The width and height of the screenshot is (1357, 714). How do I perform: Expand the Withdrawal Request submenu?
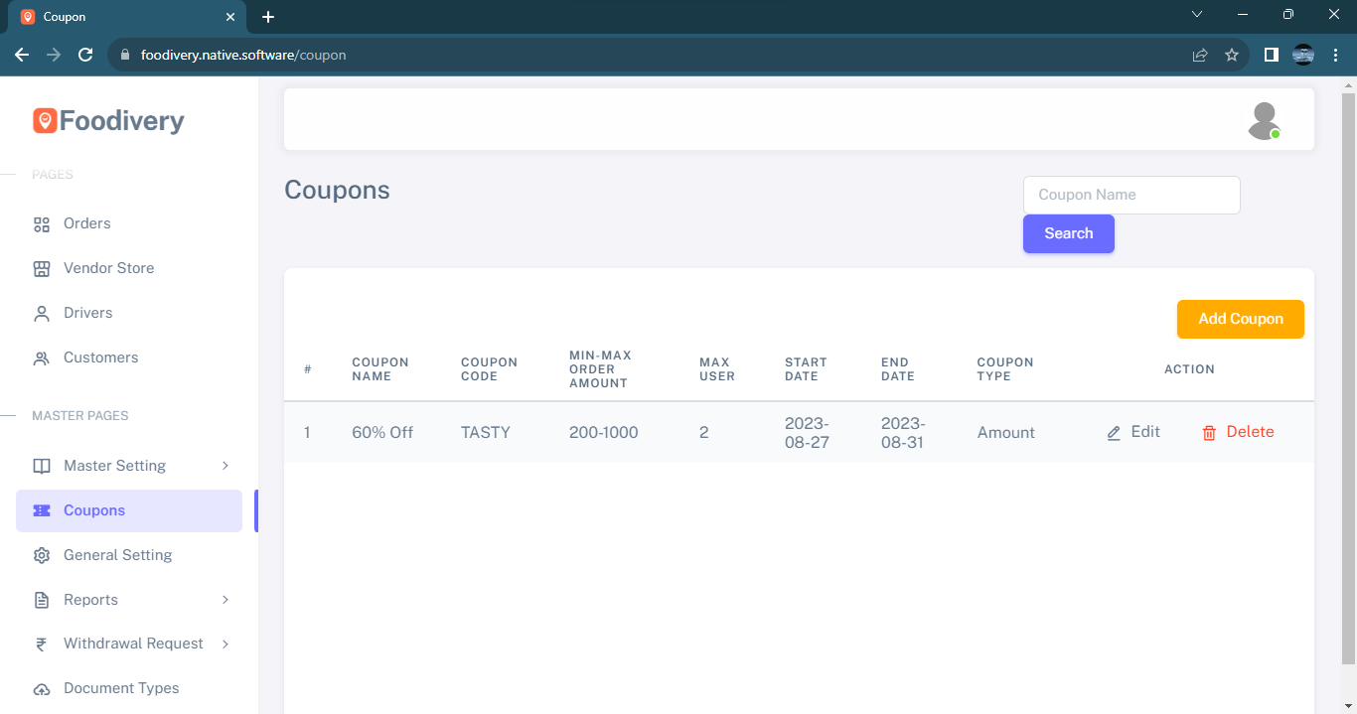pos(226,643)
